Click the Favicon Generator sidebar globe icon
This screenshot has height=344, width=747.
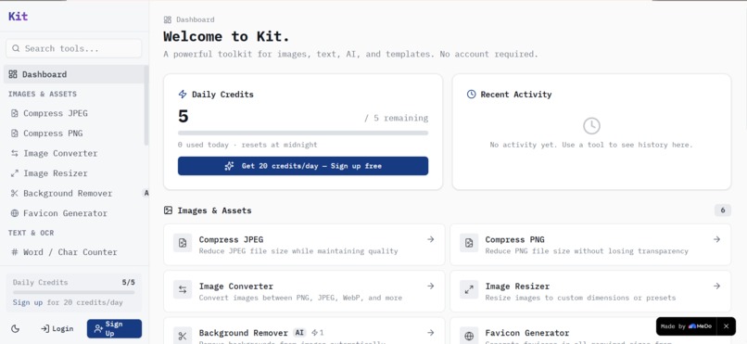[x=15, y=213]
